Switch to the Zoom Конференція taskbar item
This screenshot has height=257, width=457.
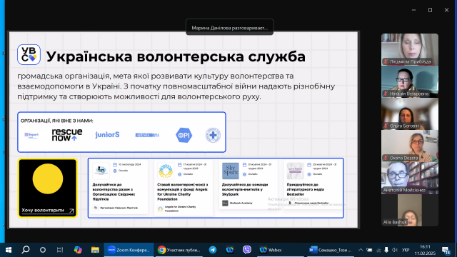[x=129, y=250]
